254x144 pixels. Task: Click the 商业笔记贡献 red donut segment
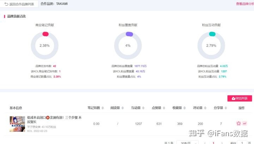point(45,34)
